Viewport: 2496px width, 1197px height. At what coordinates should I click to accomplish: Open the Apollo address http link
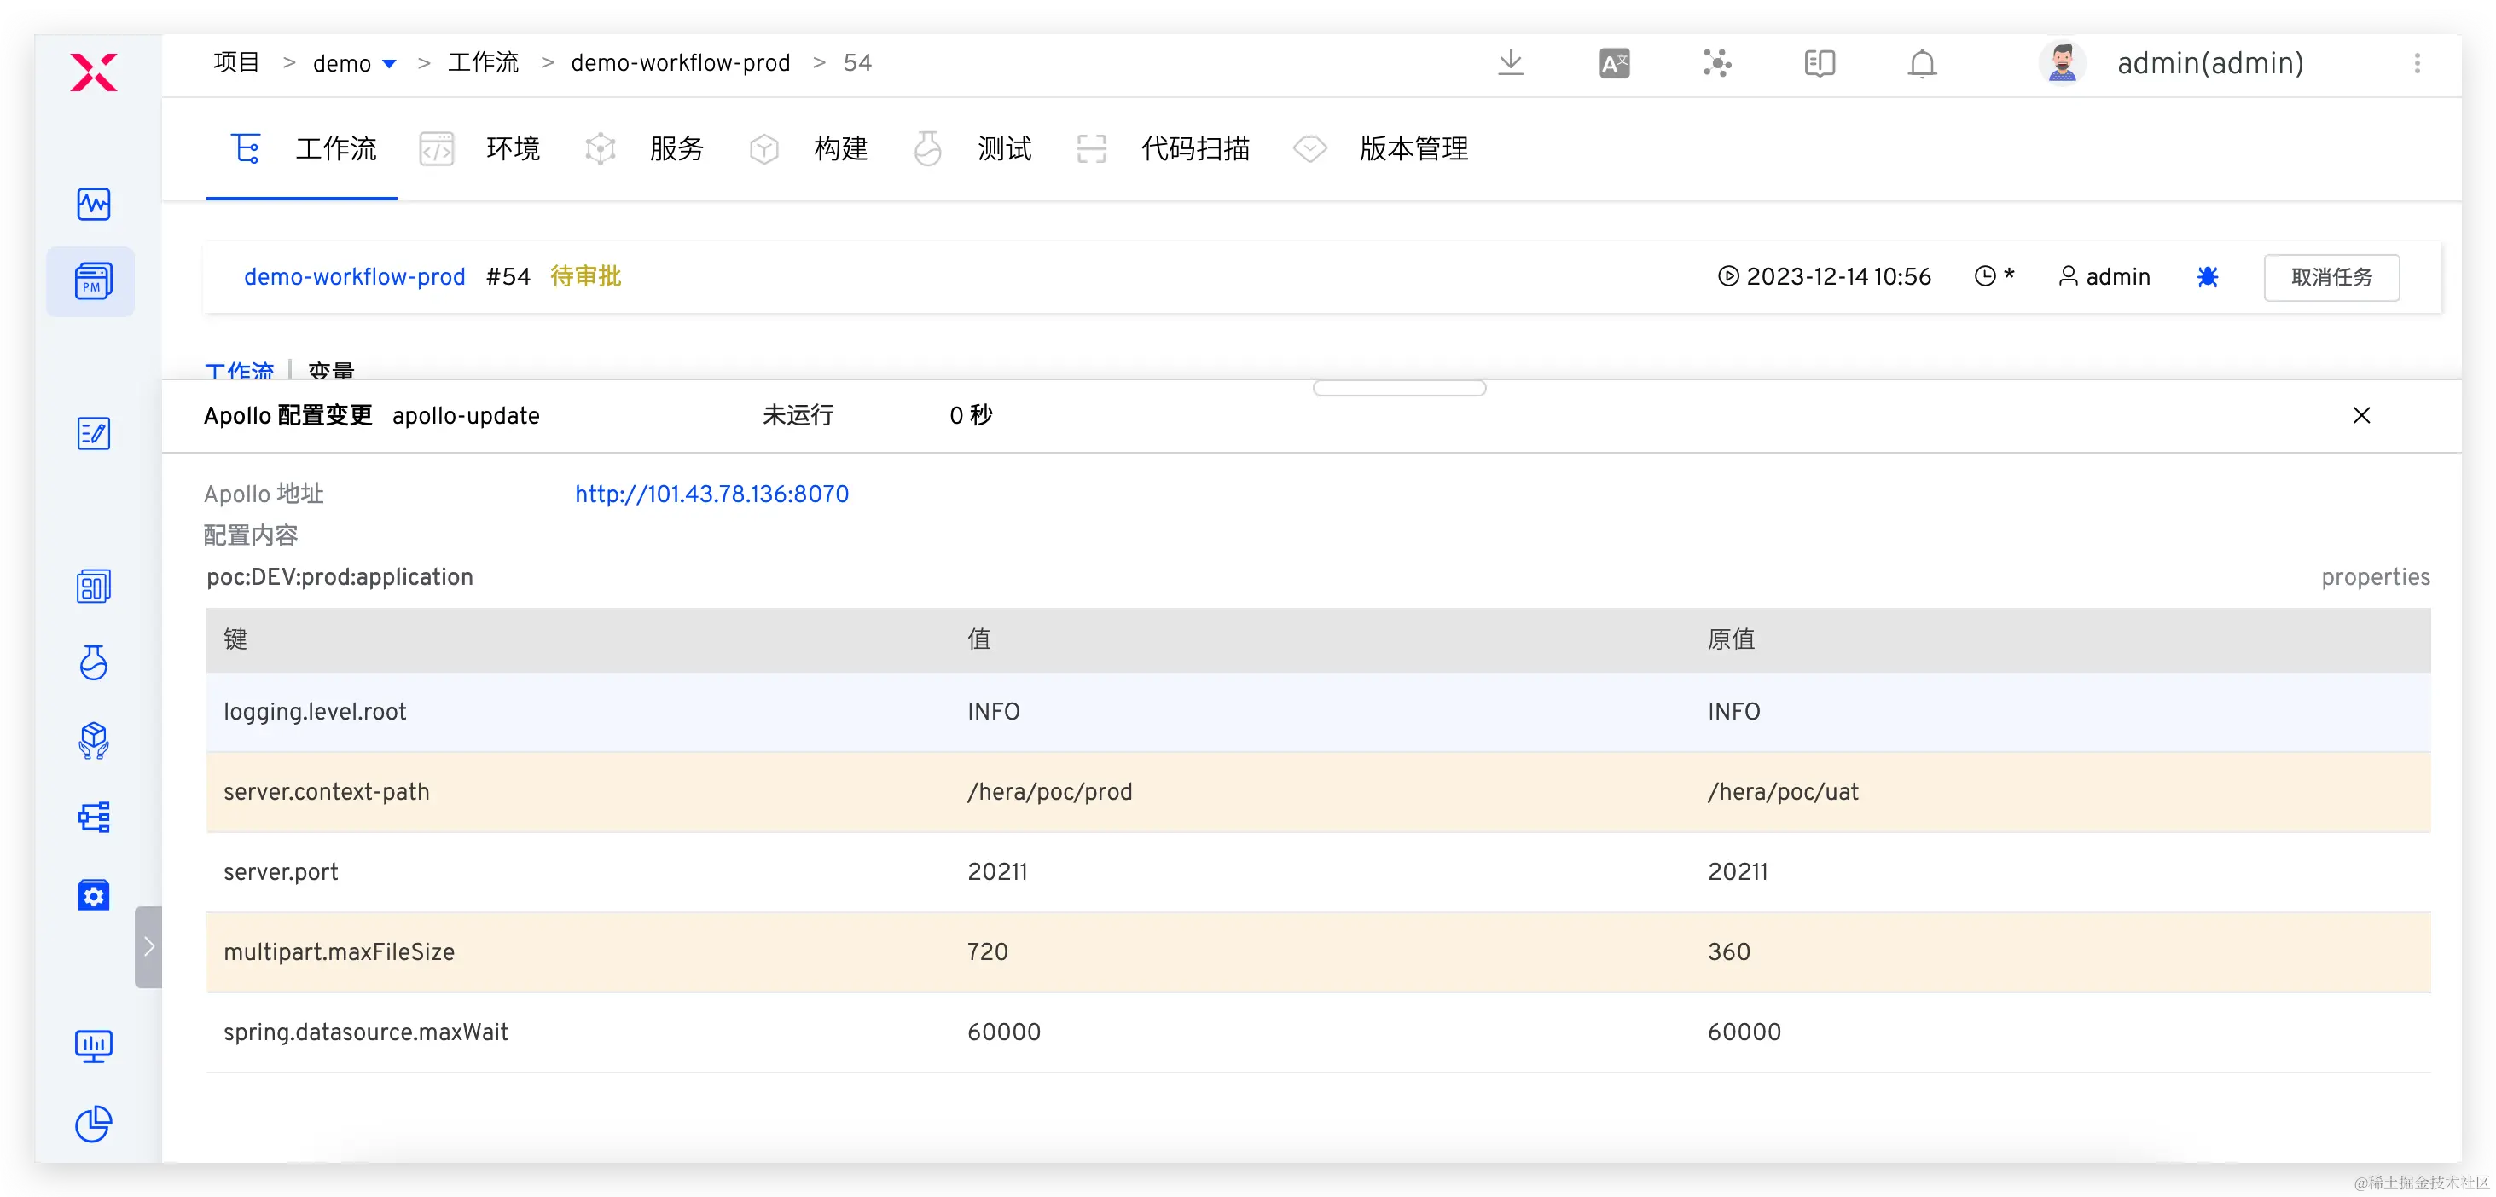click(x=711, y=494)
